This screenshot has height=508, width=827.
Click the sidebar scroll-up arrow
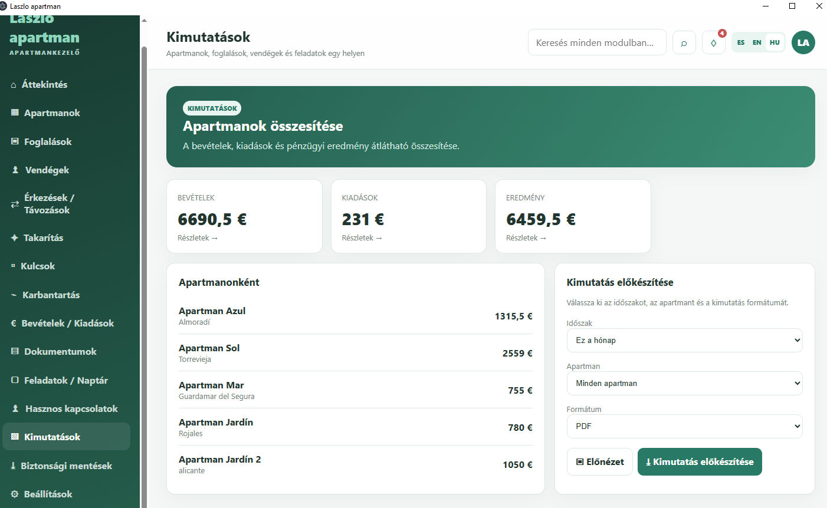point(144,21)
